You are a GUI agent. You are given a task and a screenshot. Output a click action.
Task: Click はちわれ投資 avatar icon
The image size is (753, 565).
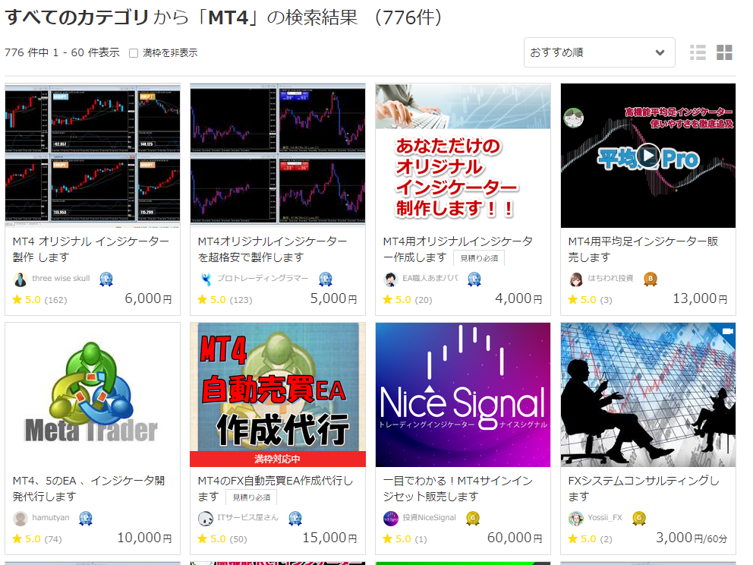tap(576, 279)
